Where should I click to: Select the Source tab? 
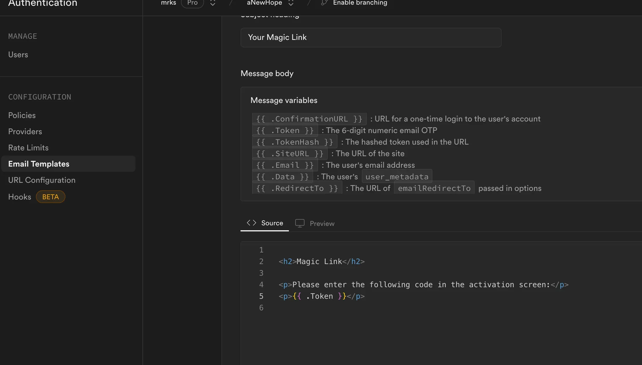click(x=265, y=223)
